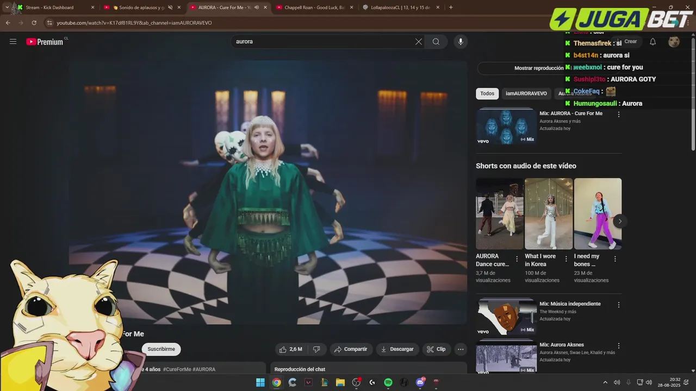The image size is (696, 391).
Task: Clear the search text with X icon
Action: point(419,41)
